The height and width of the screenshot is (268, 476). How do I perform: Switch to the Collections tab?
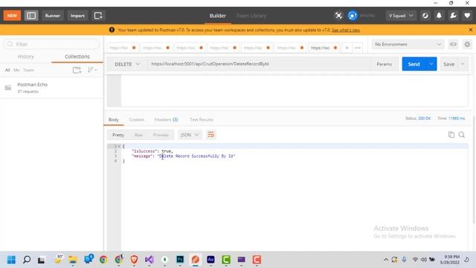point(77,57)
